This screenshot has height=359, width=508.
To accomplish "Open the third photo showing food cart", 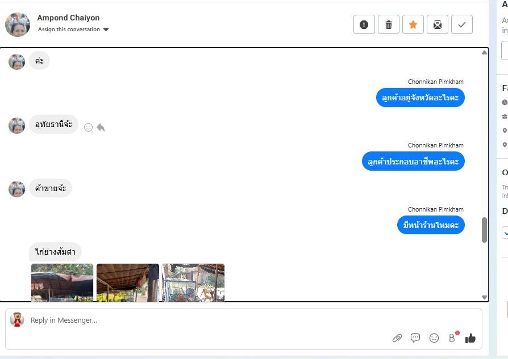I will pyautogui.click(x=193, y=282).
